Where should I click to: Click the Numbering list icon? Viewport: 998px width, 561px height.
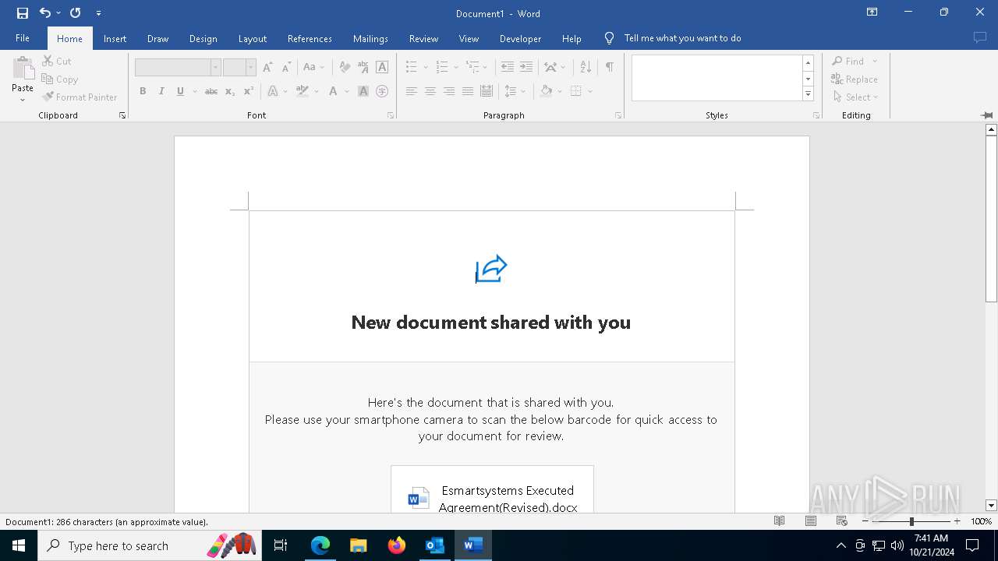442,67
